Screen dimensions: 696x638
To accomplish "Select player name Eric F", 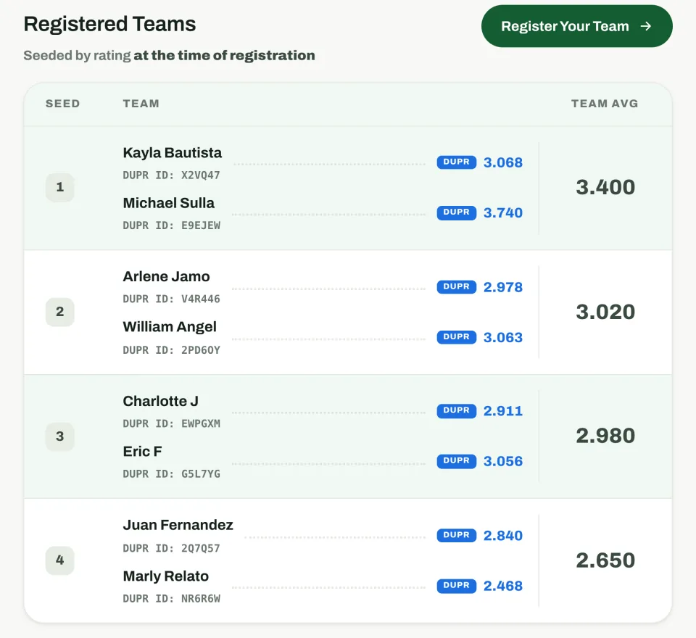I will (143, 451).
